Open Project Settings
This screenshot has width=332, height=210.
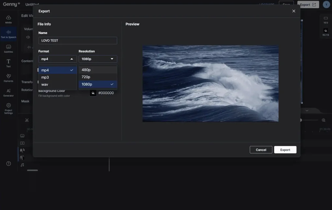click(x=8, y=108)
